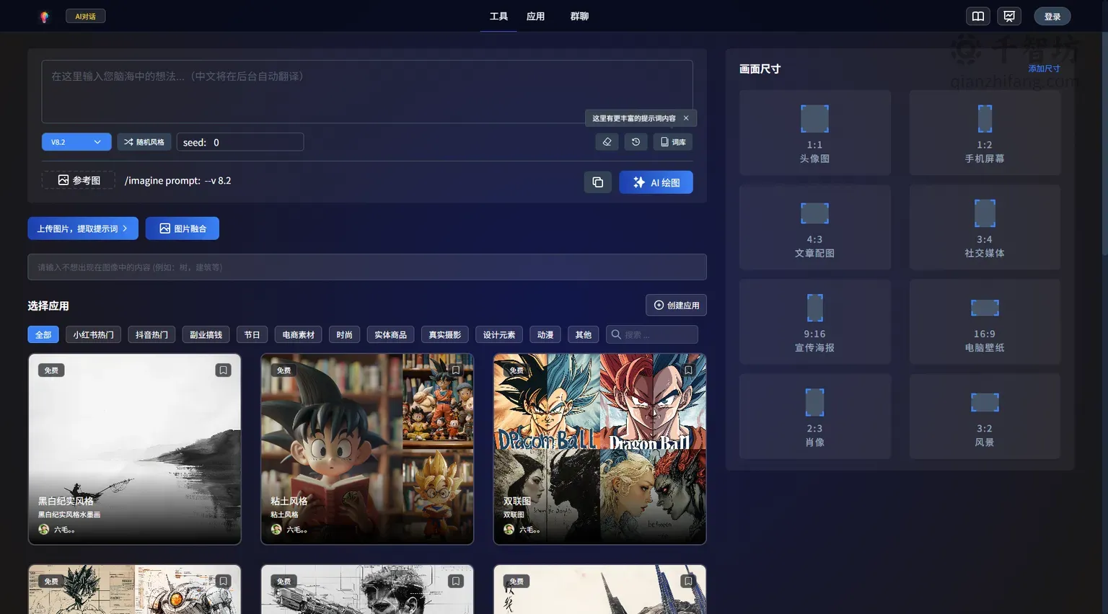Bookmark the 双联图 card
This screenshot has height=614, width=1108.
click(688, 370)
